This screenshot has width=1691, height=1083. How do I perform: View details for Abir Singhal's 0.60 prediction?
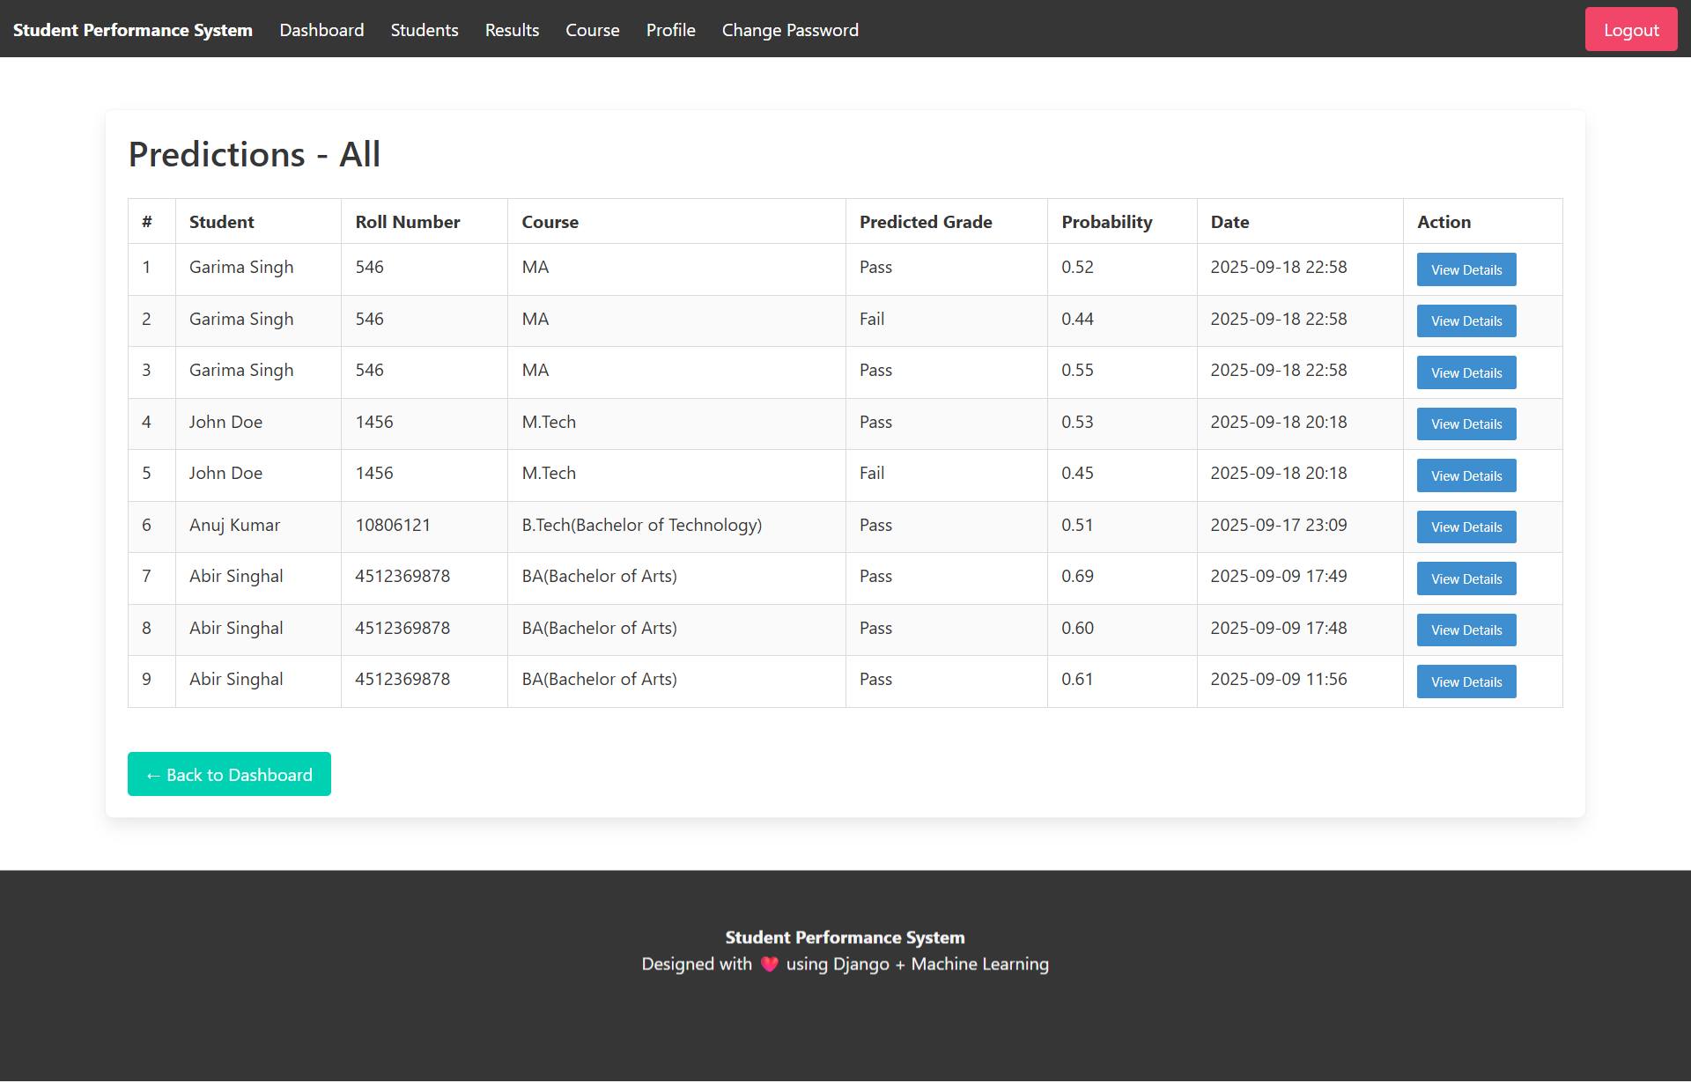pos(1466,630)
